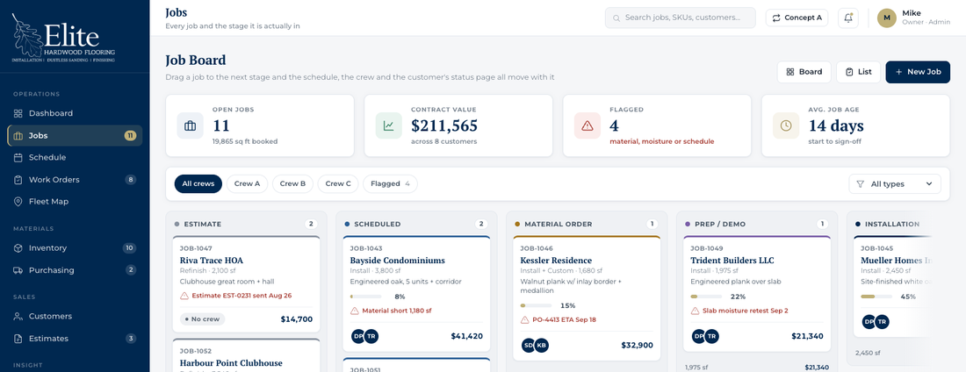Click the Work Orders badge 8
The width and height of the screenshot is (966, 372).
point(130,180)
